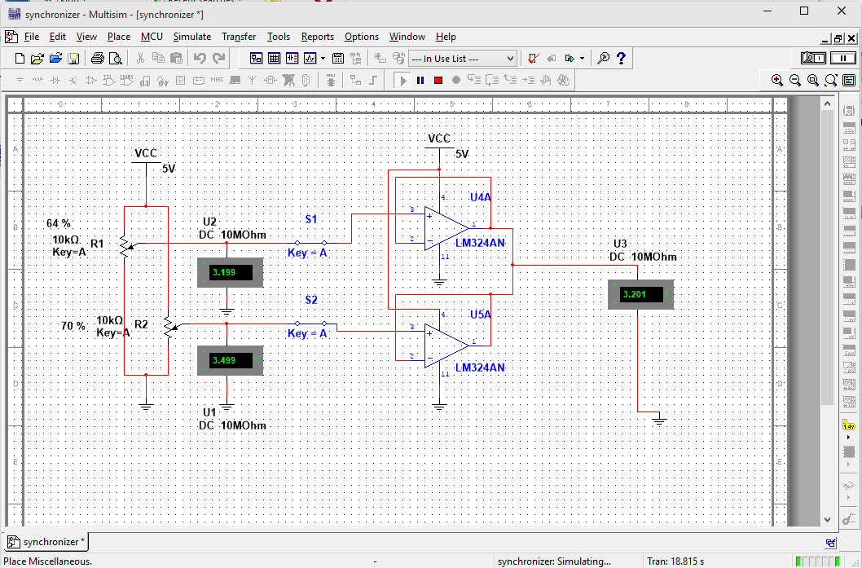Click the Print Preview icon
The image size is (862, 568).
tap(115, 59)
